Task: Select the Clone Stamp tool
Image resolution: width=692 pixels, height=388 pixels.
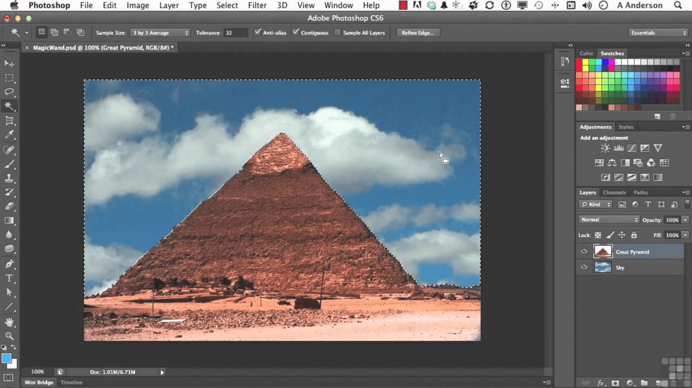Action: [x=9, y=178]
